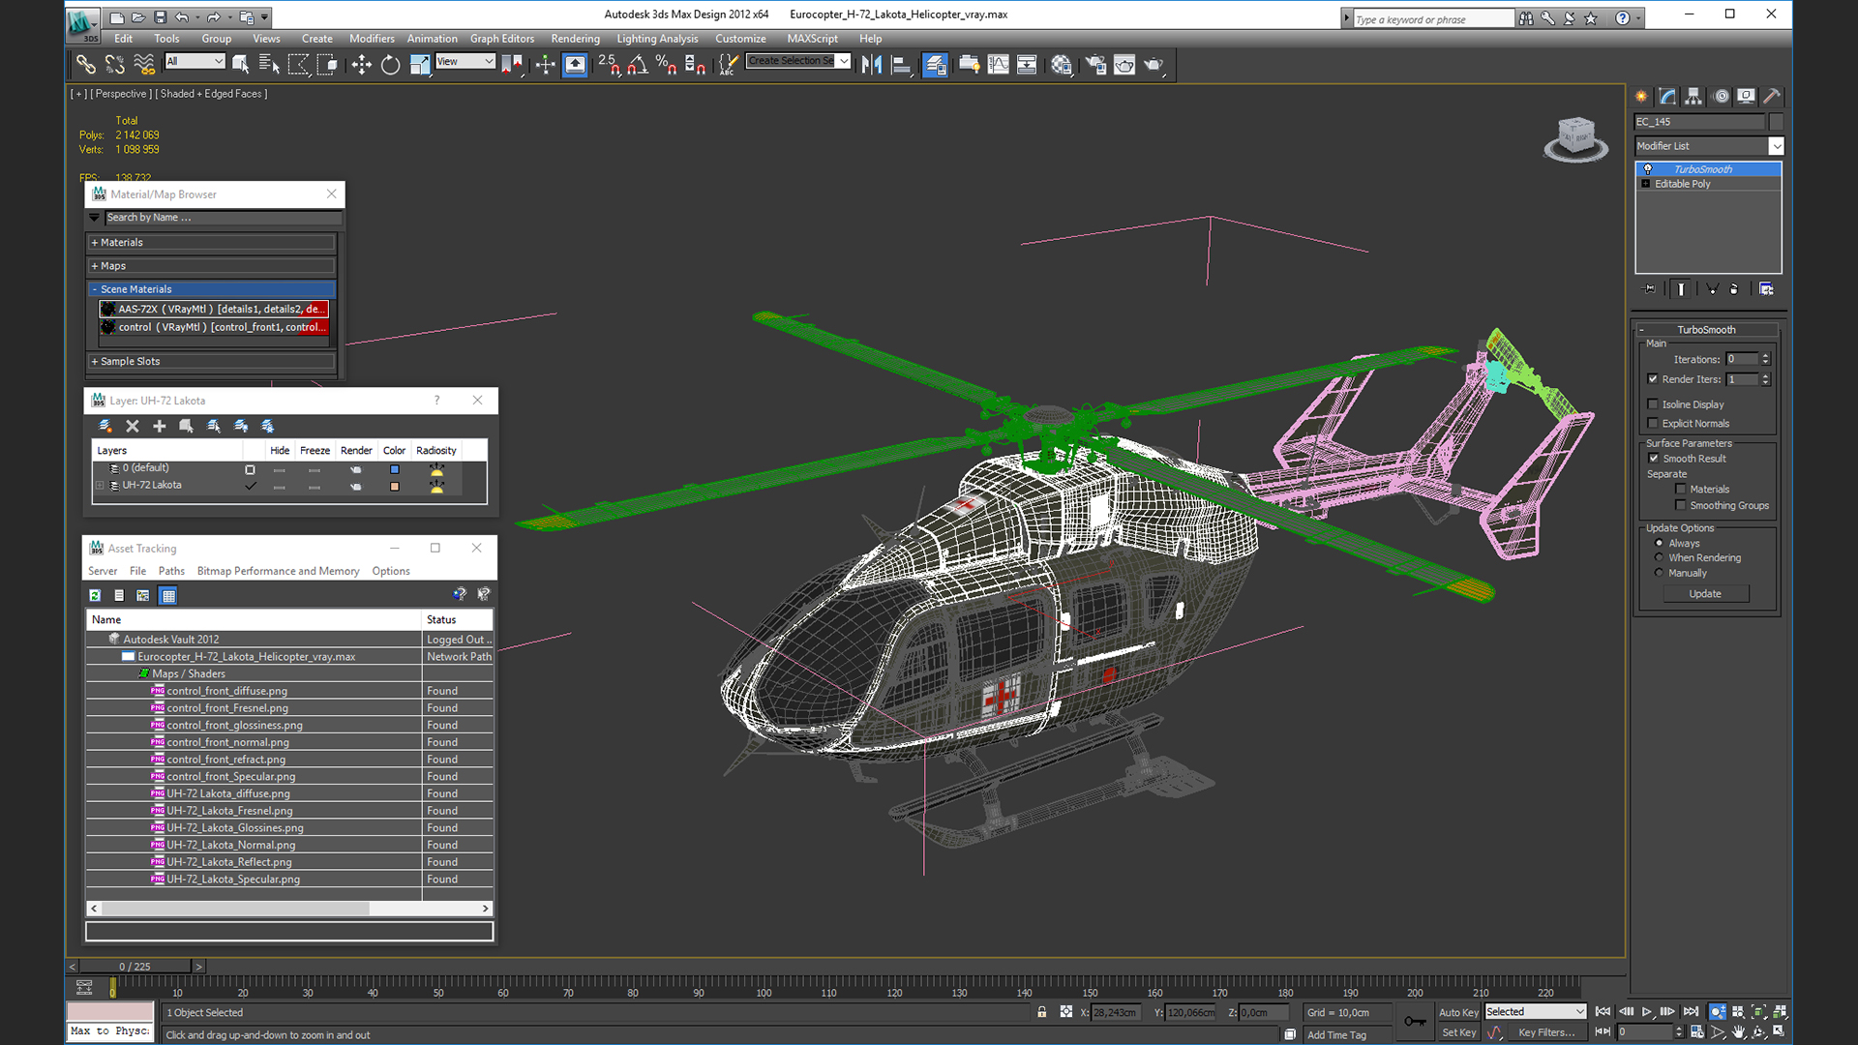Image resolution: width=1858 pixels, height=1045 pixels.
Task: Expand the Maps group in Material Browser
Action: (x=211, y=266)
